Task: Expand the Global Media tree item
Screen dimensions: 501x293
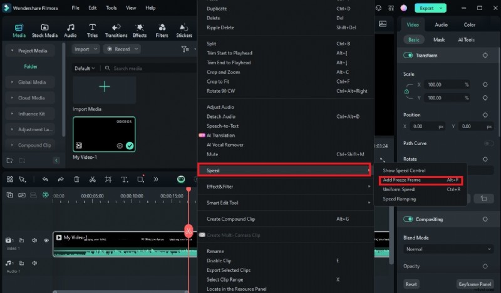Action: [x=13, y=82]
